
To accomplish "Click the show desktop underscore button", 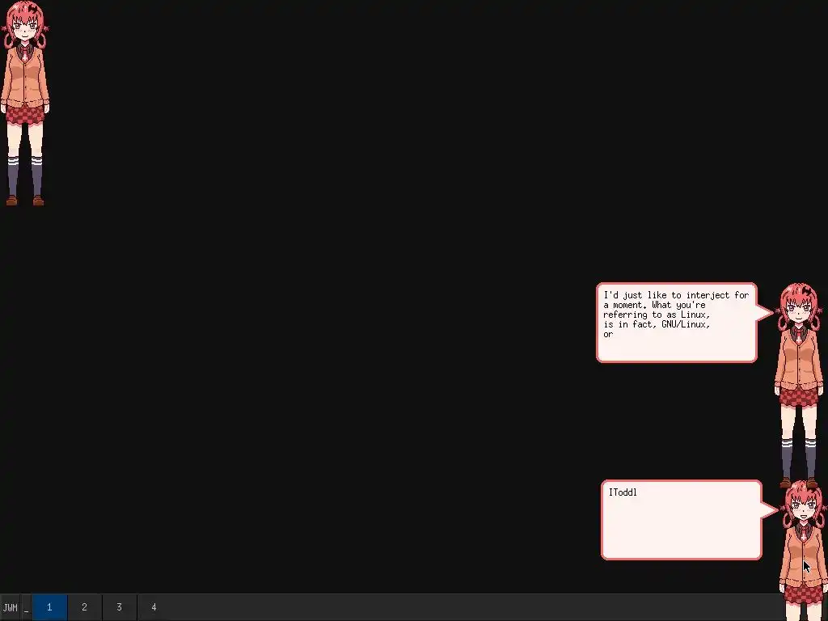I will pyautogui.click(x=26, y=607).
